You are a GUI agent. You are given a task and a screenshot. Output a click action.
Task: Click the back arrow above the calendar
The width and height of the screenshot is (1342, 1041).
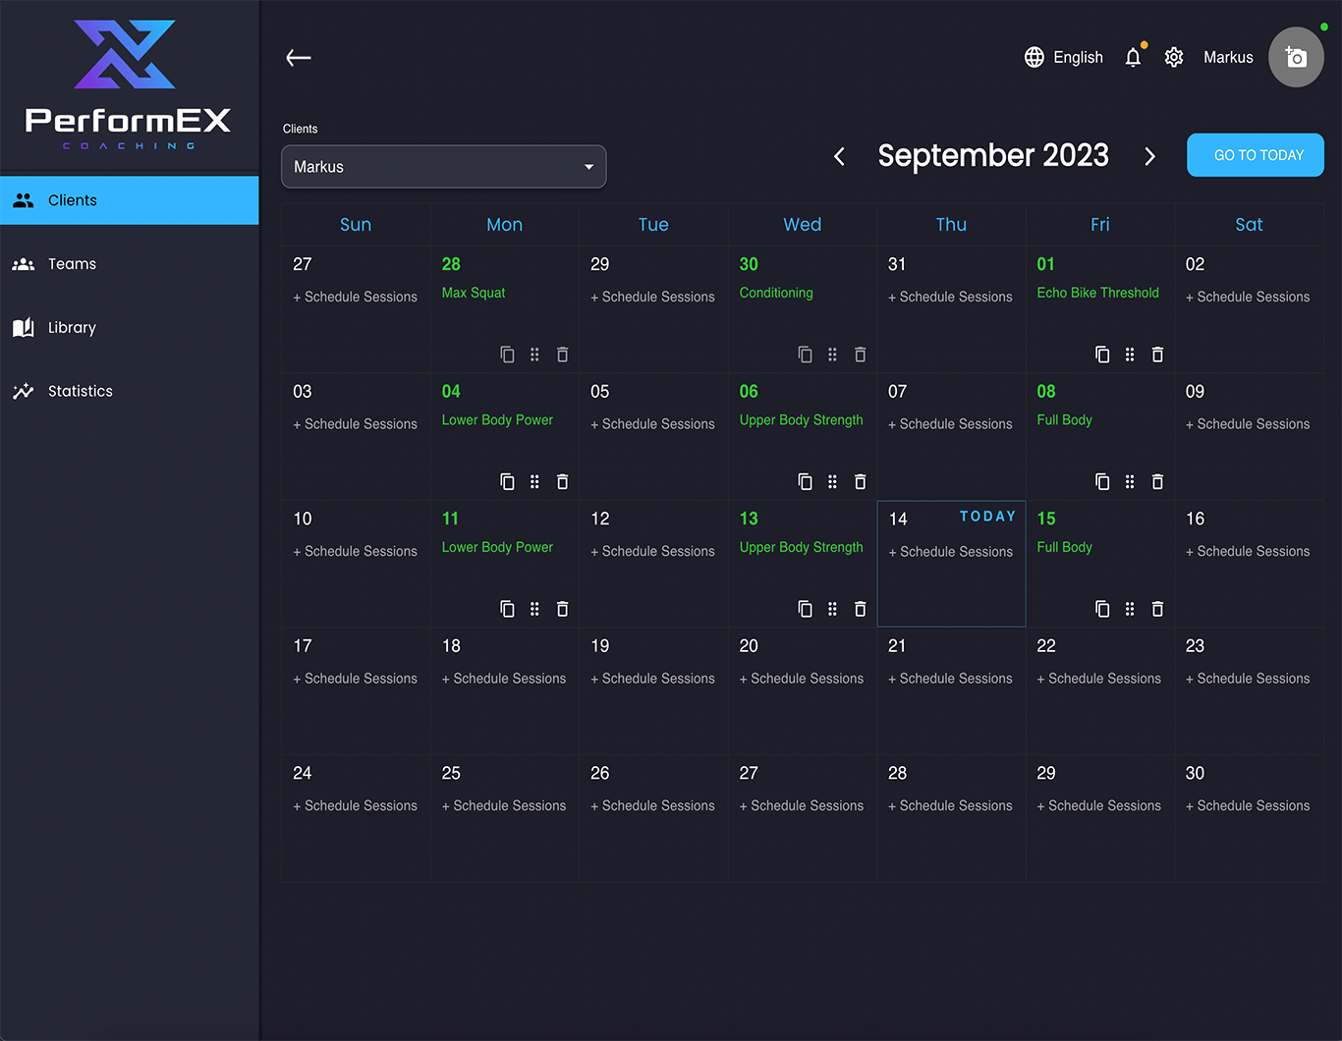[298, 57]
